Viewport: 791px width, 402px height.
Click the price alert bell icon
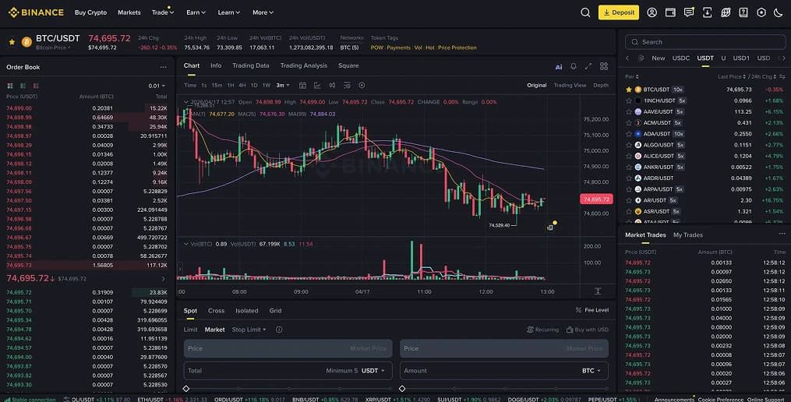click(574, 66)
